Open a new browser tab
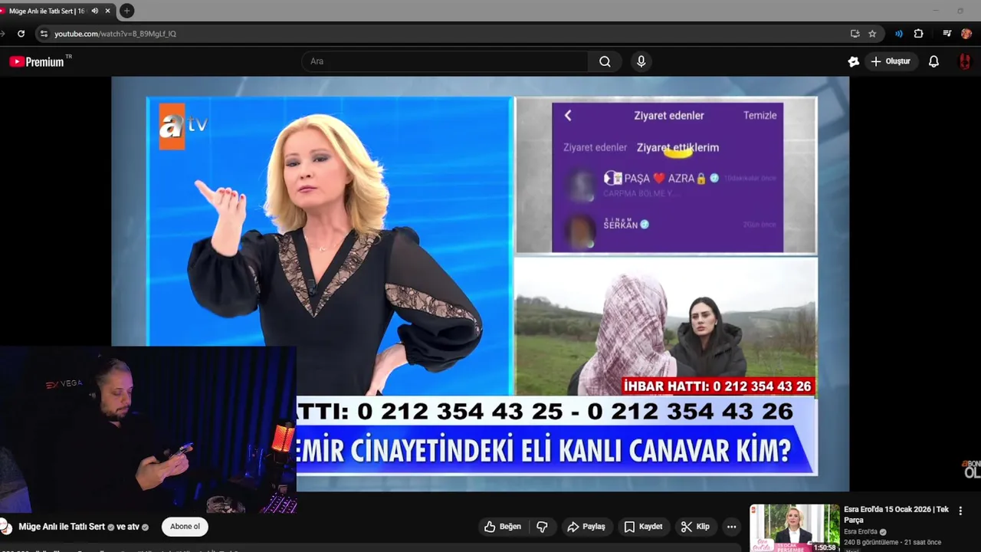 point(127,11)
